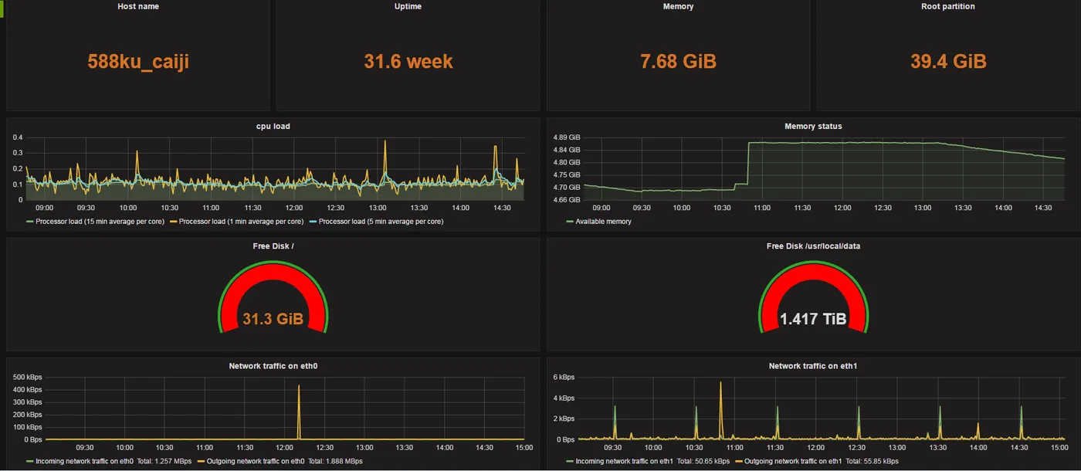The image size is (1081, 471).
Task: Open the Memory panel title menu
Action: (x=678, y=6)
